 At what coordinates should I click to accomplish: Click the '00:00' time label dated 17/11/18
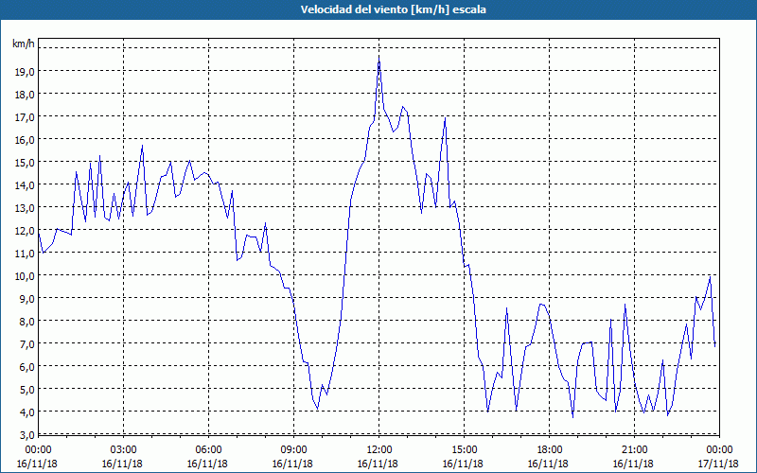(719, 450)
